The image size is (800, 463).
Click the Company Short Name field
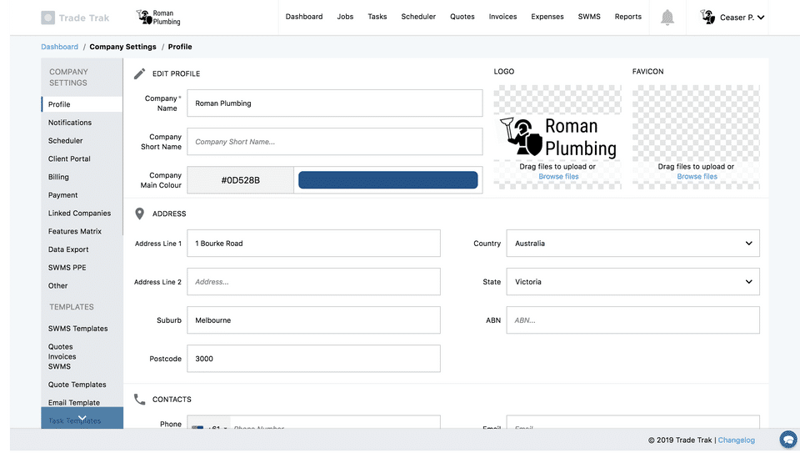pyautogui.click(x=335, y=142)
